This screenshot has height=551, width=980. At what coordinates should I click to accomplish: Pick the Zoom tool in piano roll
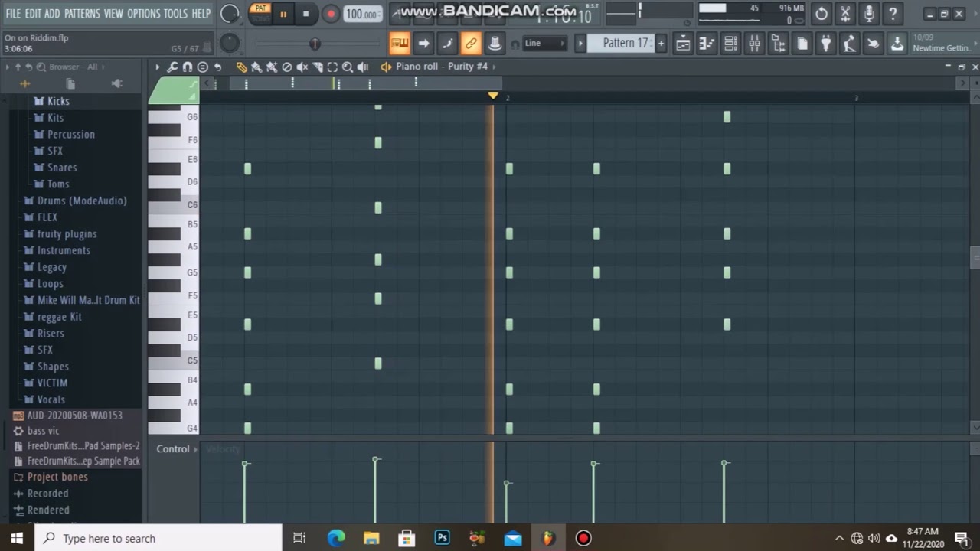[x=348, y=67]
